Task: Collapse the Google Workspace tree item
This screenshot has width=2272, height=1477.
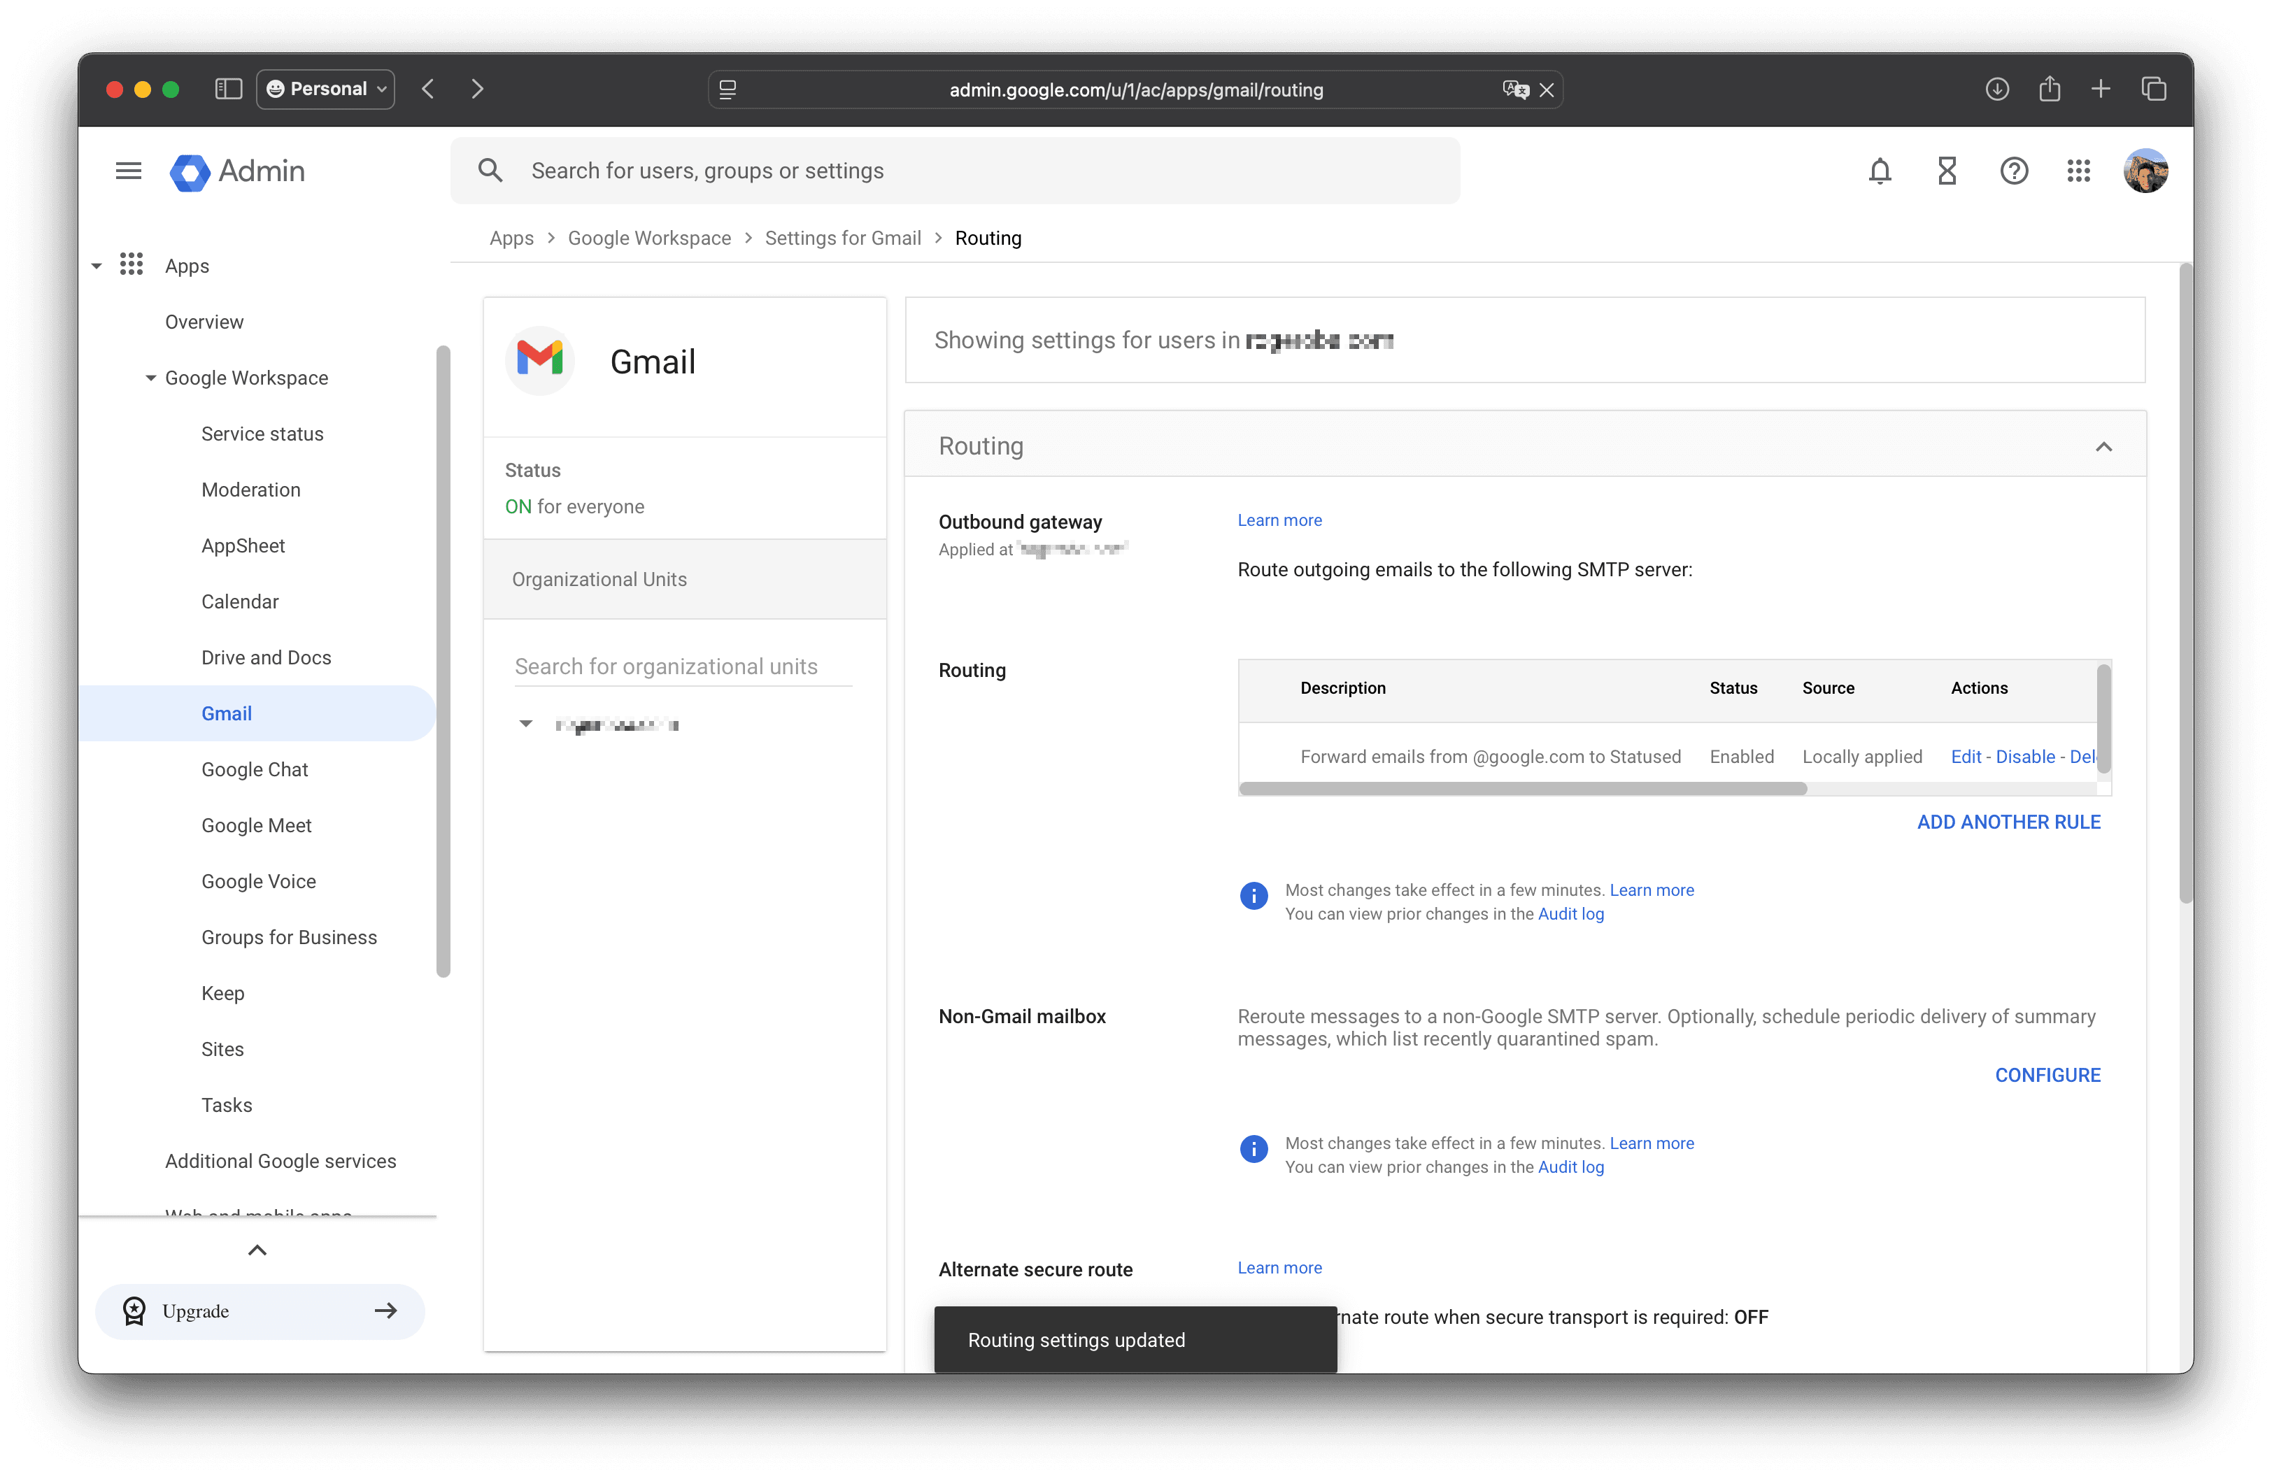Action: pos(151,378)
